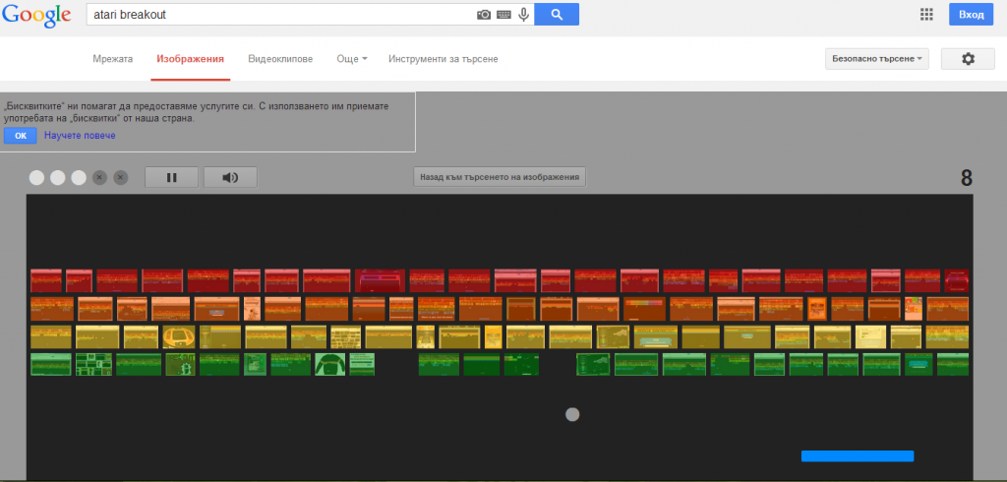The height and width of the screenshot is (482, 1007).
Task: Expand the Още dropdown menu
Action: [352, 59]
